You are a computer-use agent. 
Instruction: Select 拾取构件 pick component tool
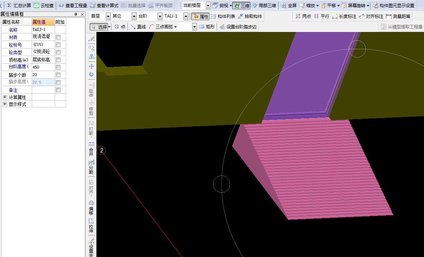(x=250, y=17)
